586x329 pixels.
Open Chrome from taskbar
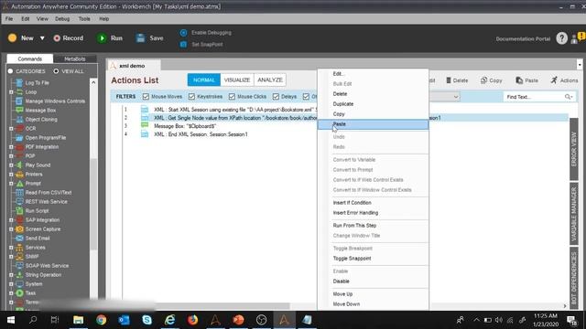pos(101,320)
